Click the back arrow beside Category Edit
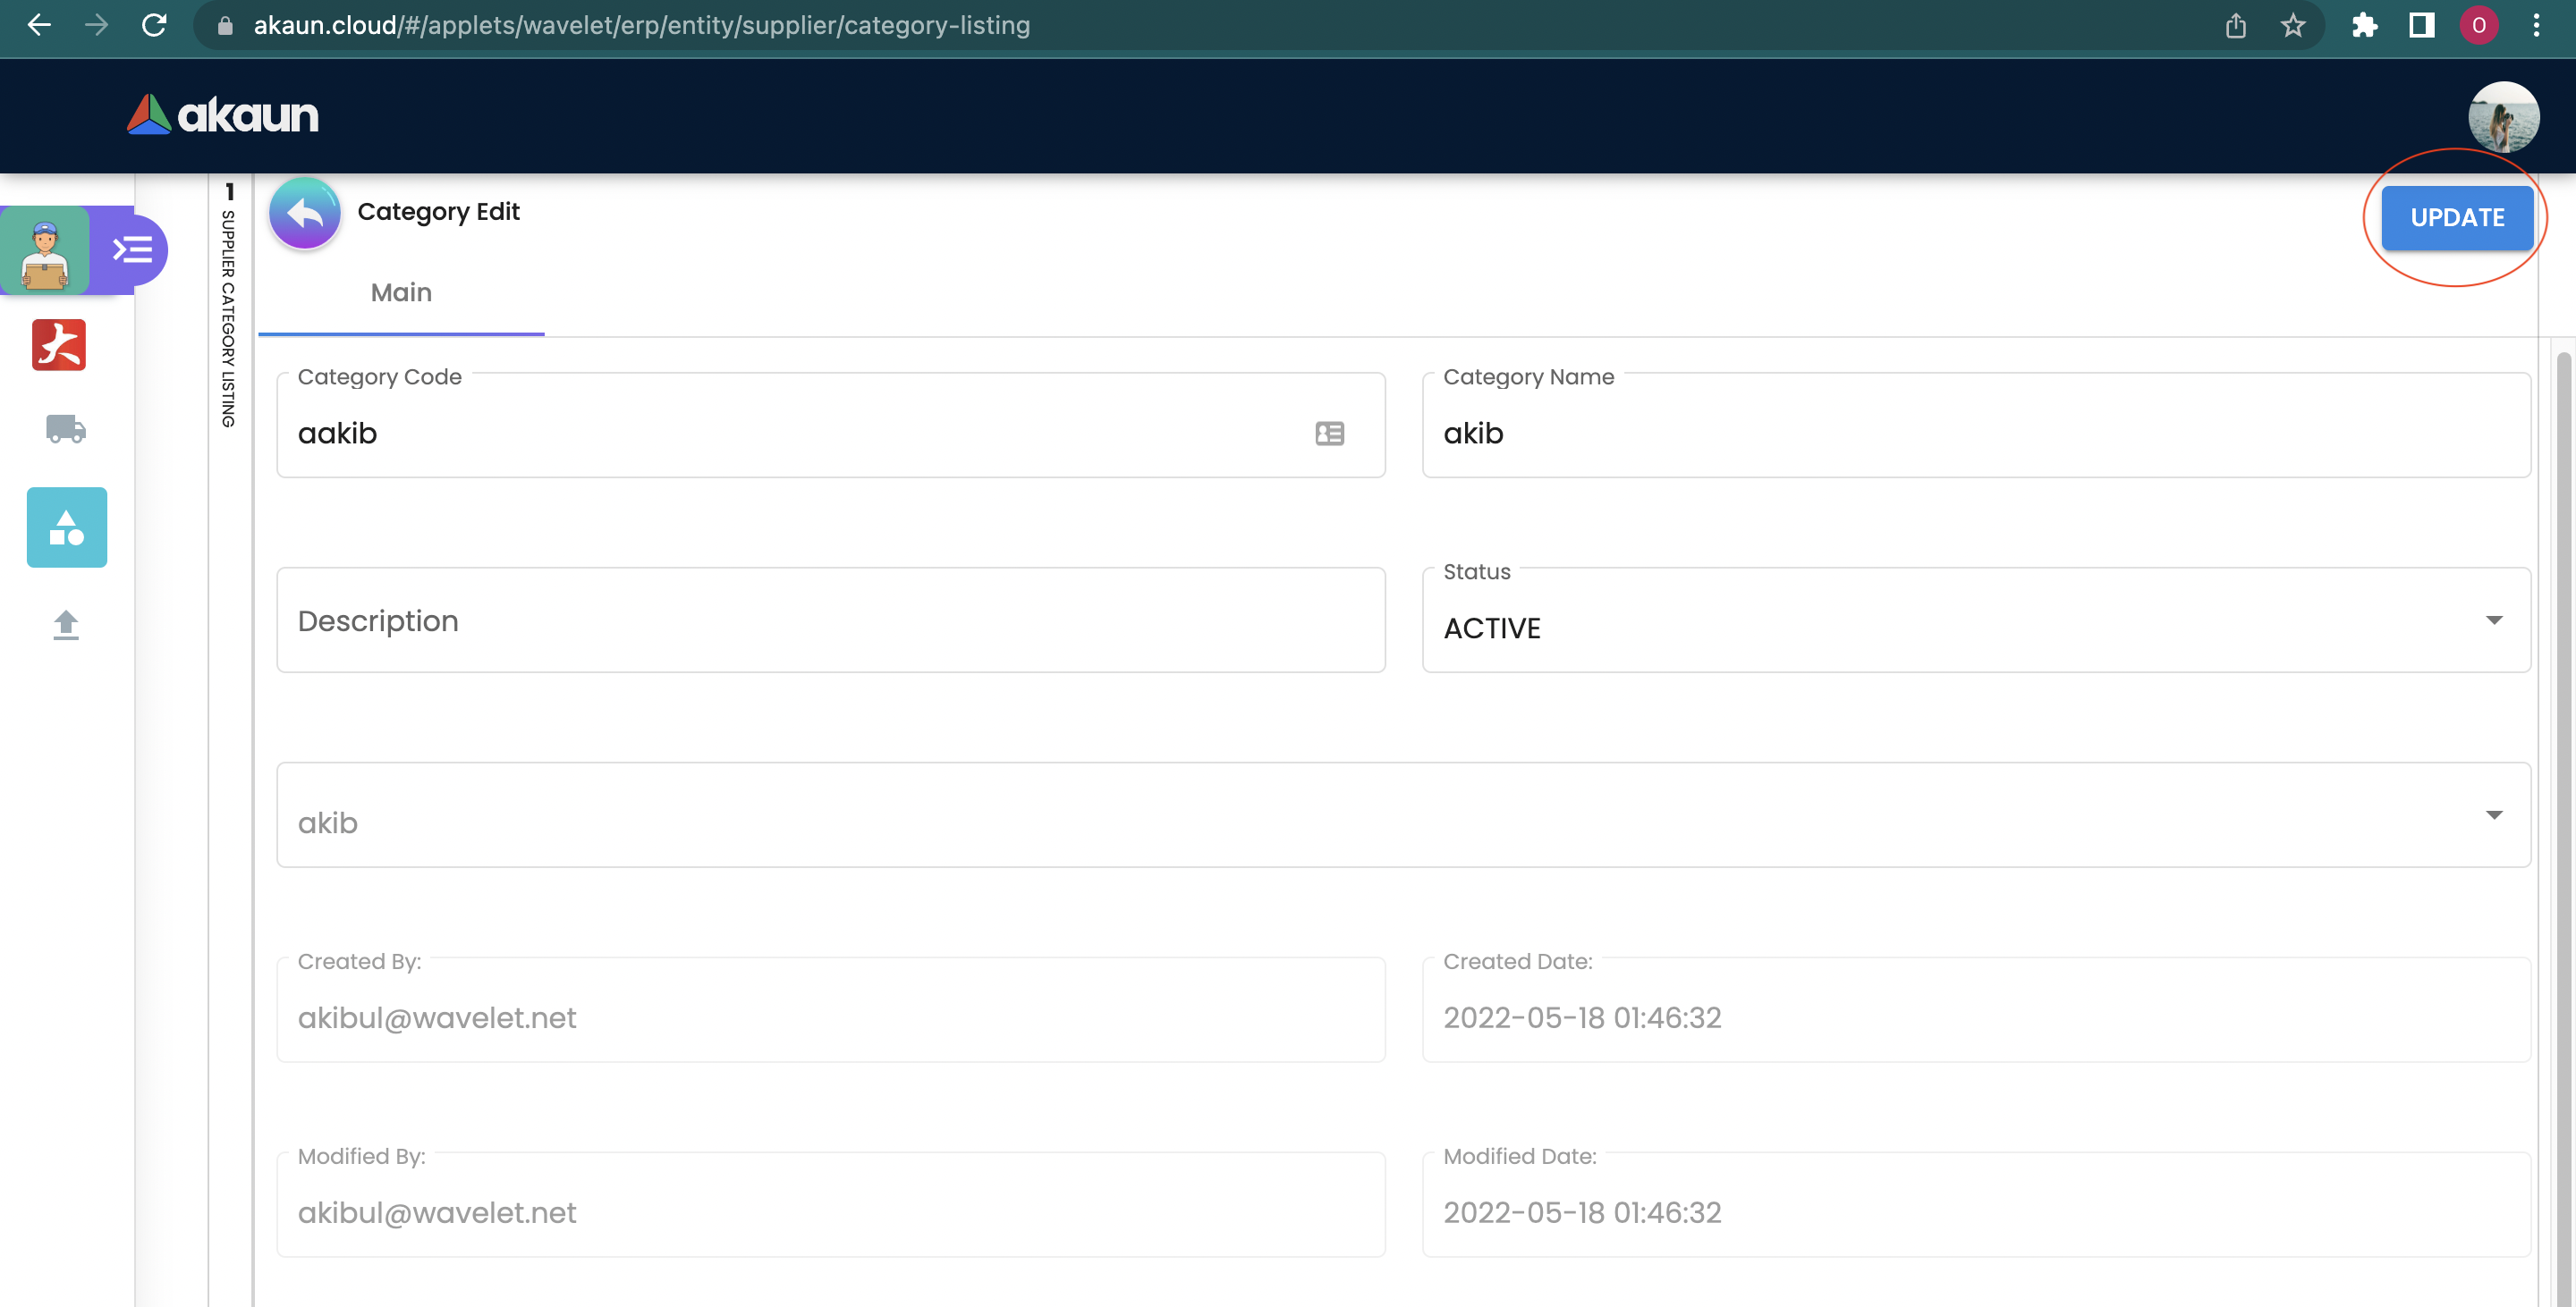 pyautogui.click(x=304, y=213)
